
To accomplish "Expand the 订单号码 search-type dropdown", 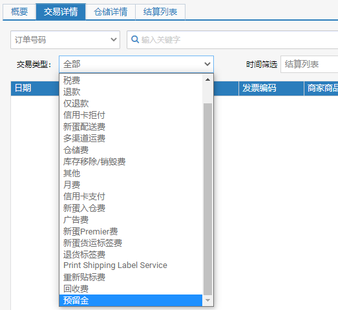I will 65,40.
